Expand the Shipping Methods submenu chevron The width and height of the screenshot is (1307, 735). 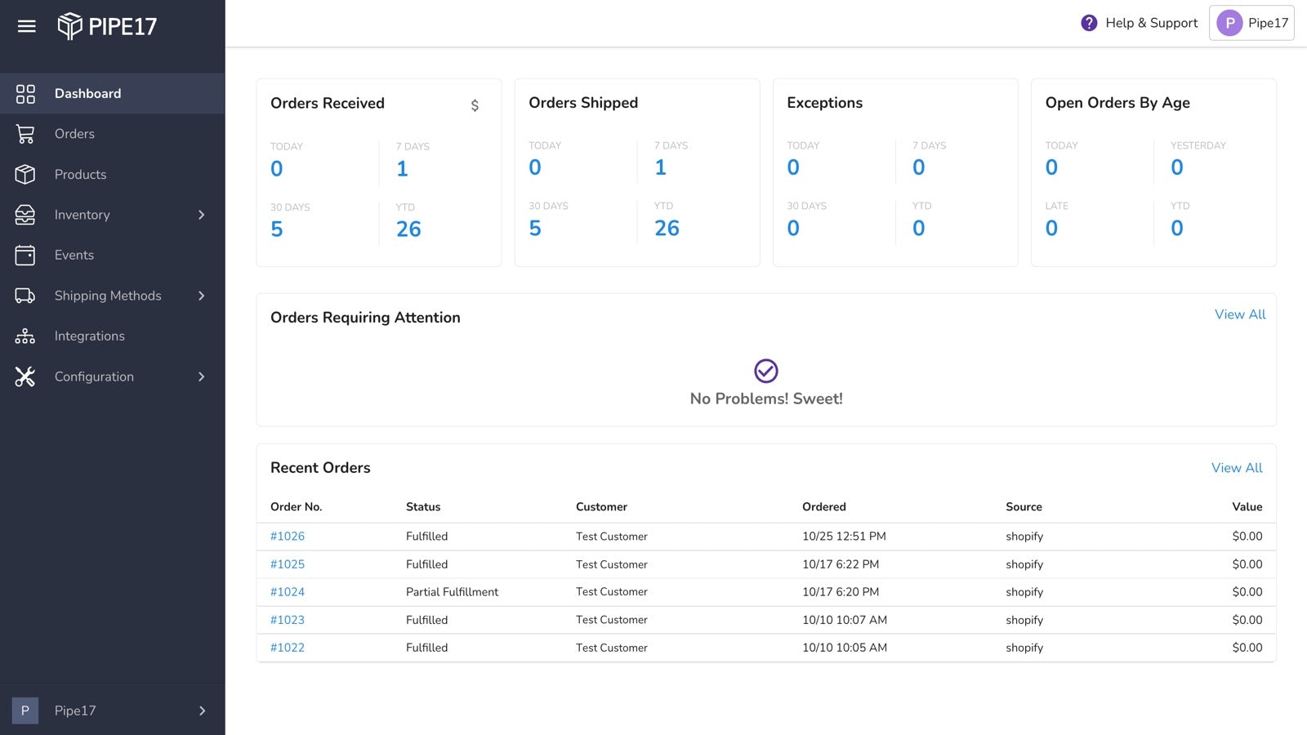point(202,296)
